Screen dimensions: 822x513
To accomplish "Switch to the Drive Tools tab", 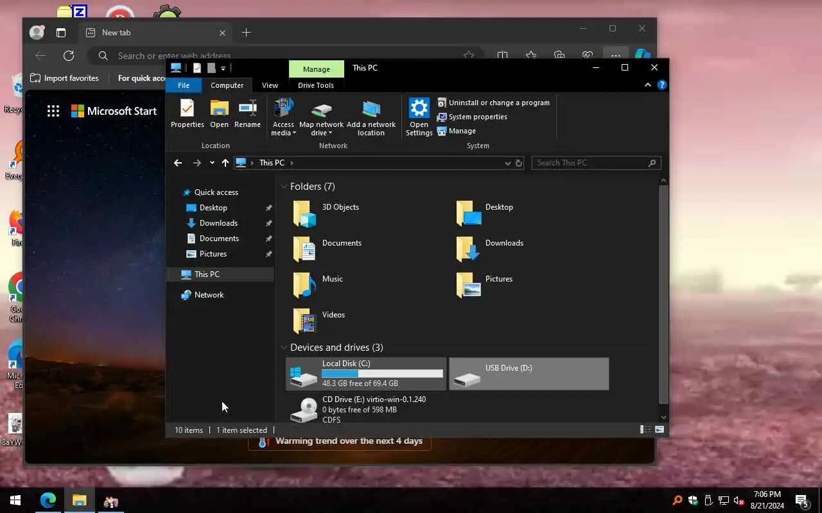I will (x=315, y=85).
